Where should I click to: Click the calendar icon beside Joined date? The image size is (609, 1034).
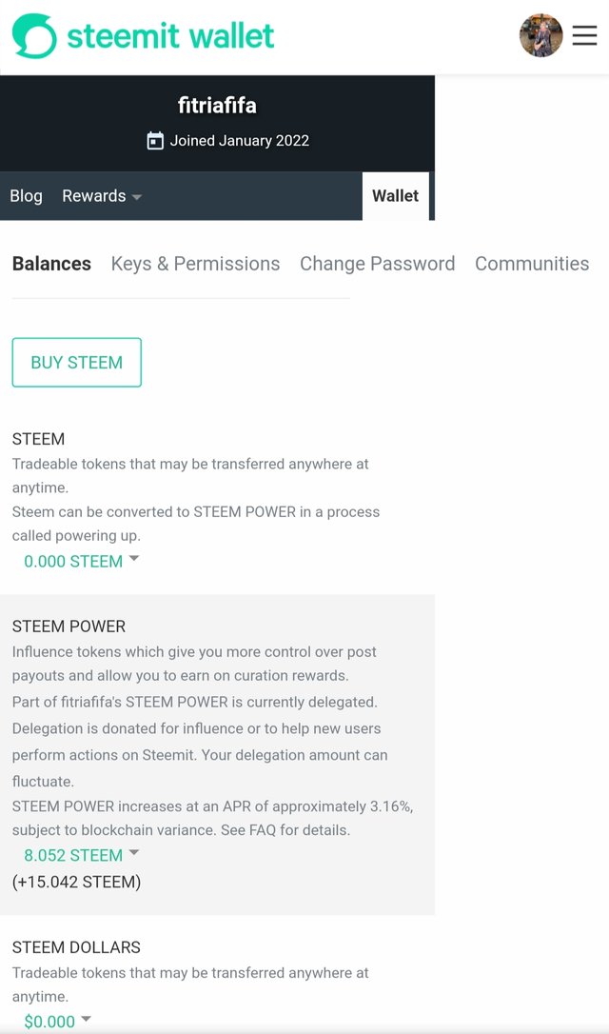(155, 141)
